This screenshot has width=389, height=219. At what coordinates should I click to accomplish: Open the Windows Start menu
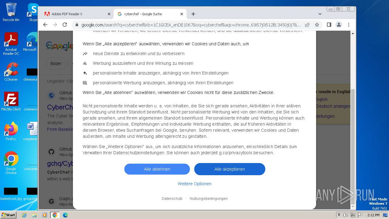click(x=9, y=215)
